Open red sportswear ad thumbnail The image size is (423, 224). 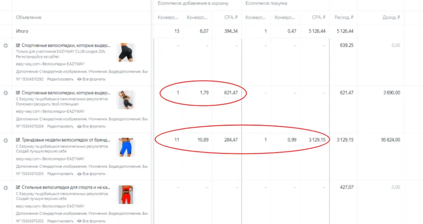coord(126,195)
